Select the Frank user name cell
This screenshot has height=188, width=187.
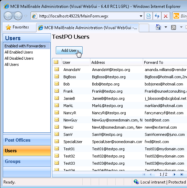tap(68, 91)
